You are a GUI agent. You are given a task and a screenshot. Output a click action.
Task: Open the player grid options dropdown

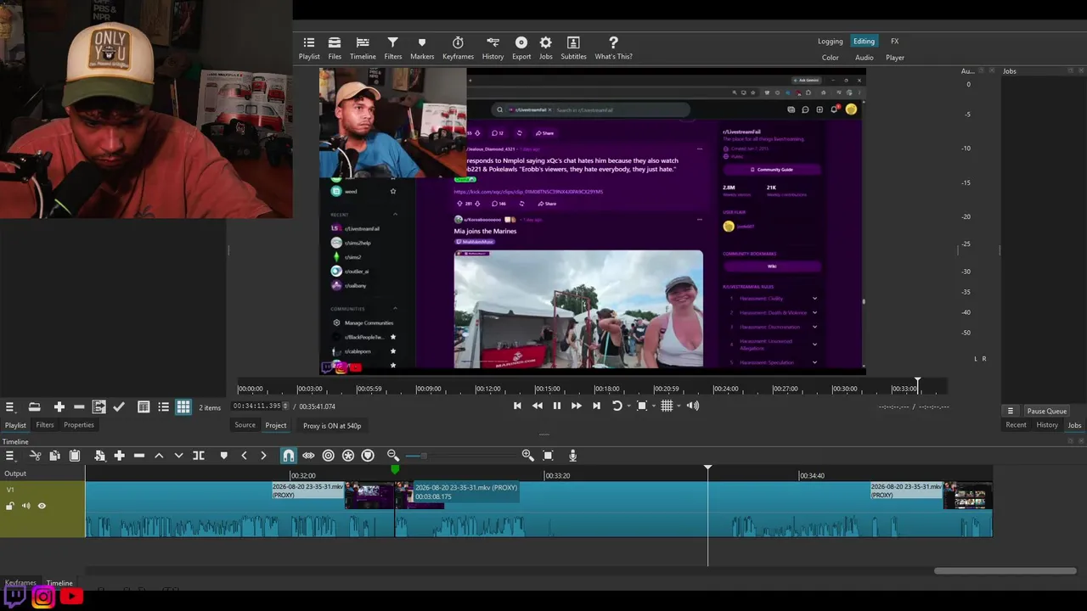[678, 406]
